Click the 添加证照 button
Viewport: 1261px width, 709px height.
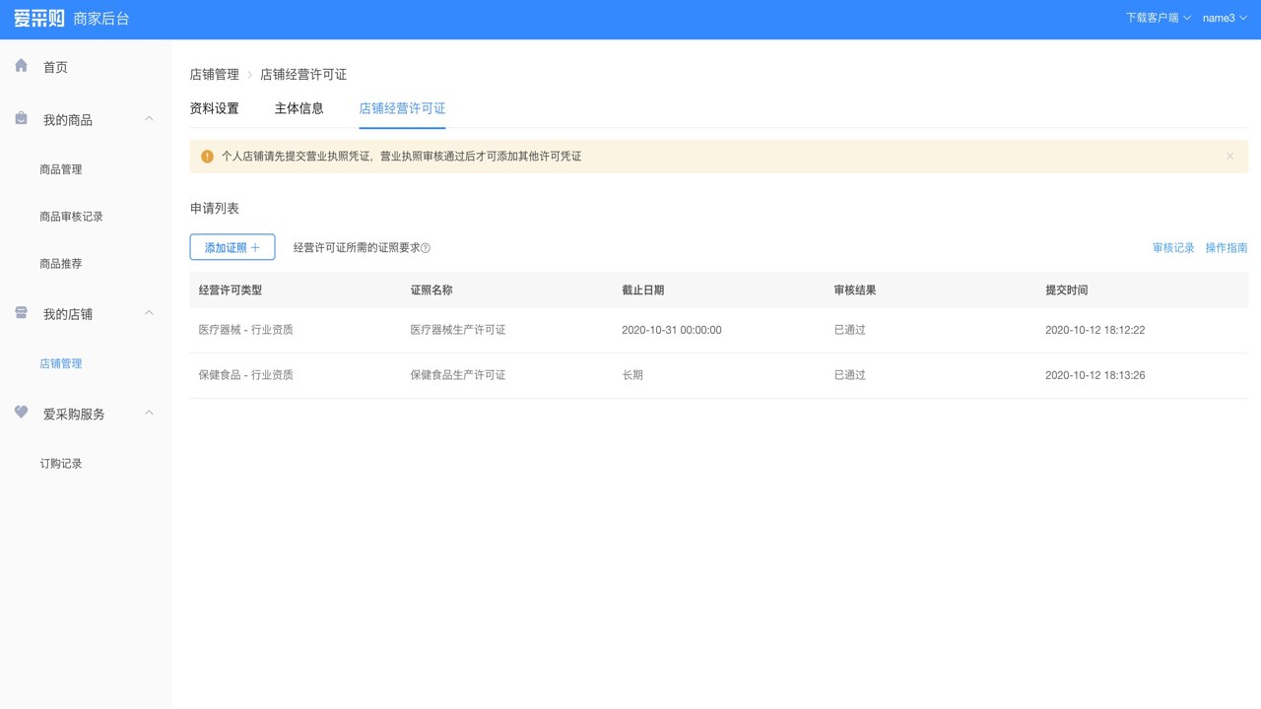coord(232,247)
